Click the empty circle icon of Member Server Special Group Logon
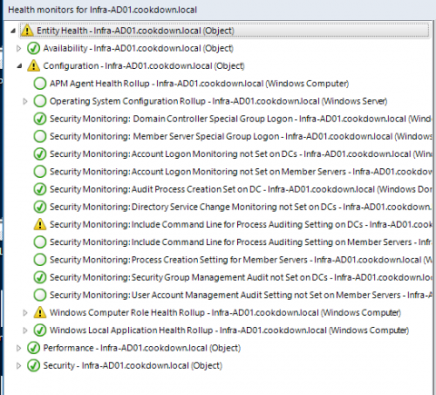The height and width of the screenshot is (395, 436). tap(40, 136)
